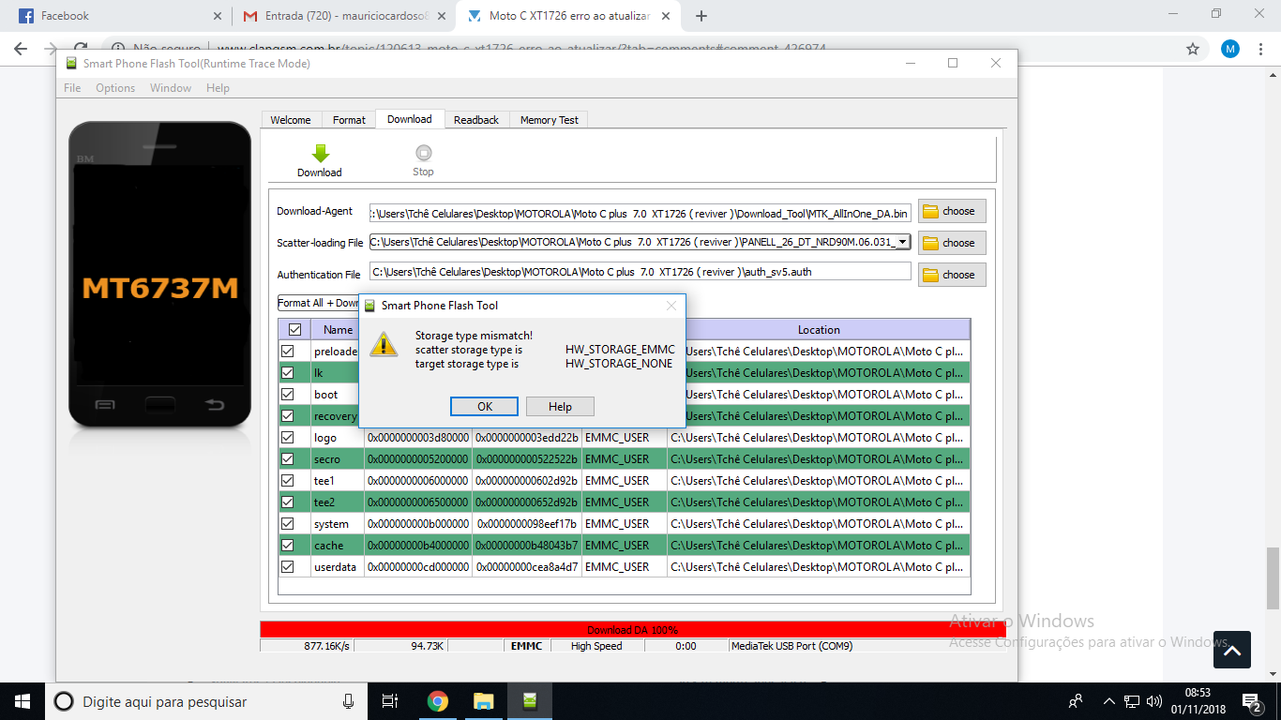Click the Stop icon in toolbar
This screenshot has height=720, width=1281.
tap(423, 153)
